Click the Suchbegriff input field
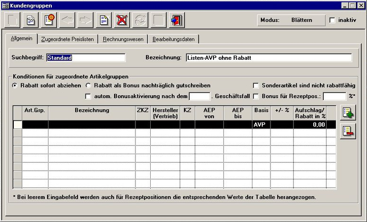 86,58
